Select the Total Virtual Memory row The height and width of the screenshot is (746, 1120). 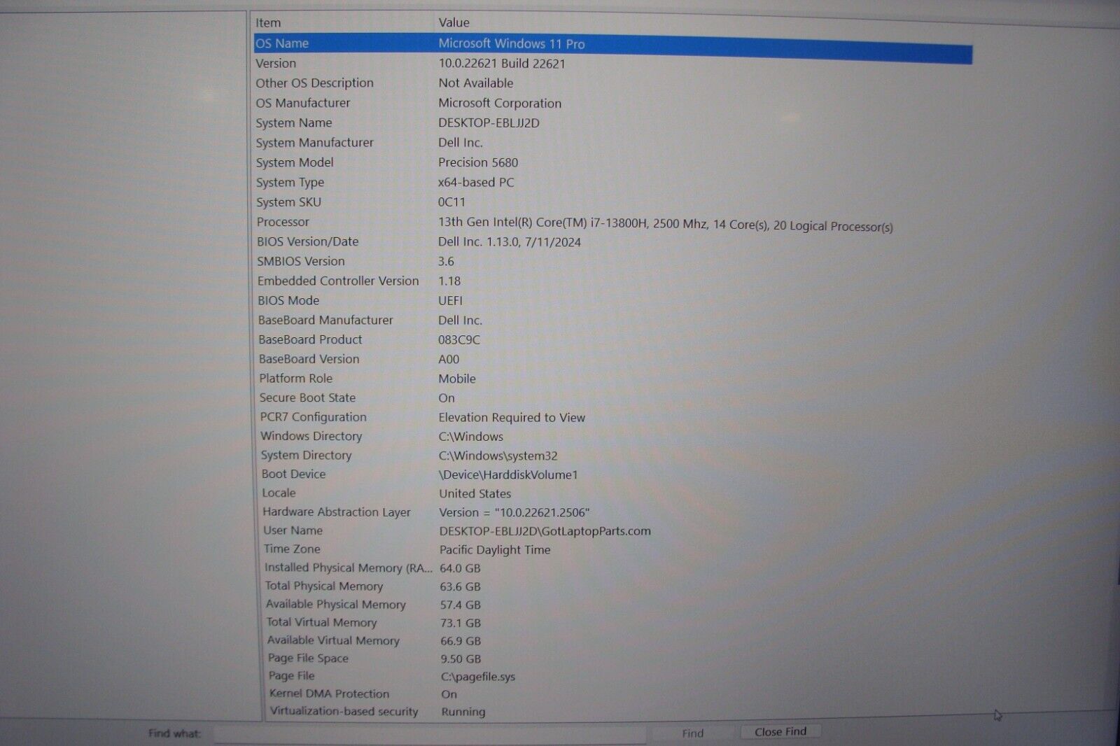tap(613, 623)
